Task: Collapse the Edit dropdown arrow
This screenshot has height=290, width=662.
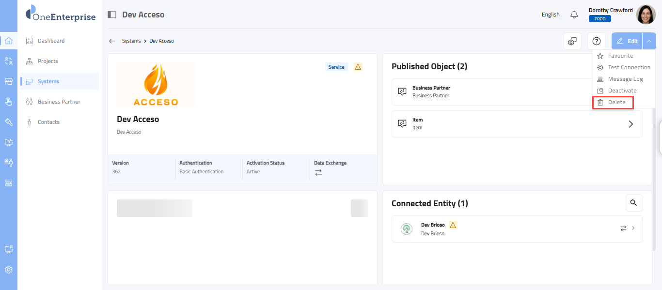Action: coord(649,41)
